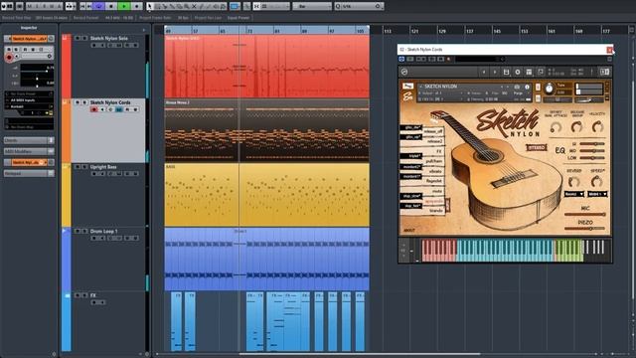Expand the Chords inspector section

tap(29, 140)
